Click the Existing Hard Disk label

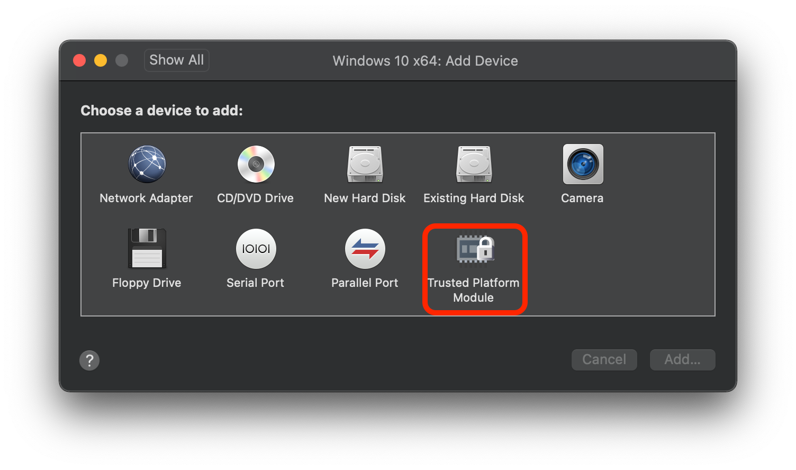tap(474, 198)
